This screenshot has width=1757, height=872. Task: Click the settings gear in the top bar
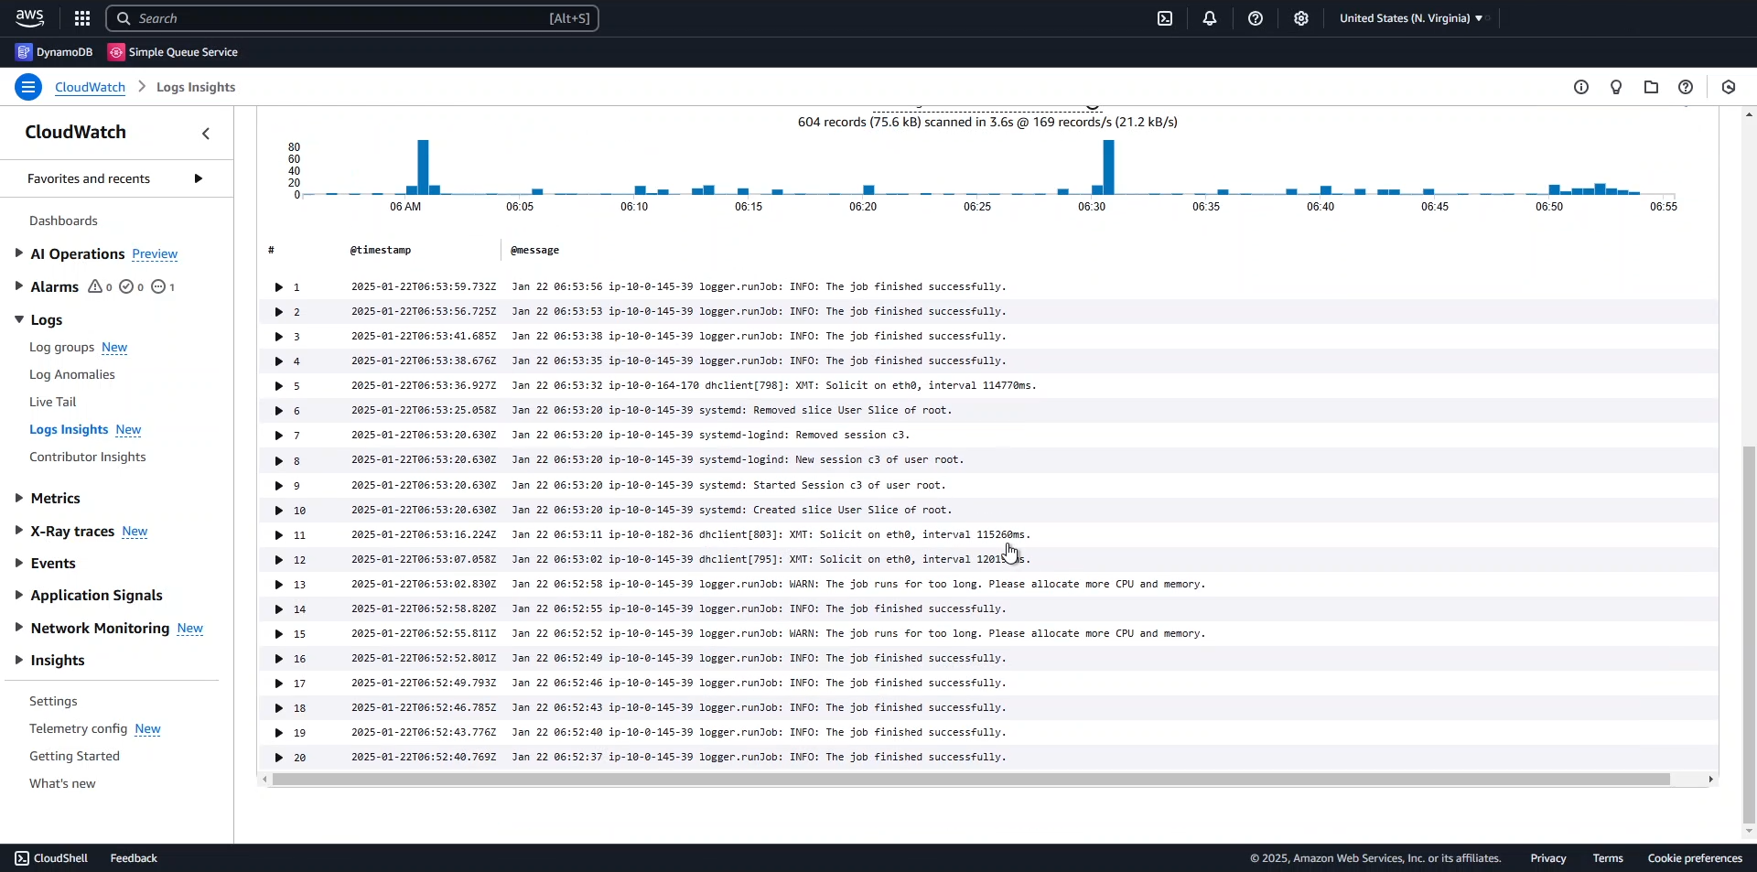[1301, 18]
